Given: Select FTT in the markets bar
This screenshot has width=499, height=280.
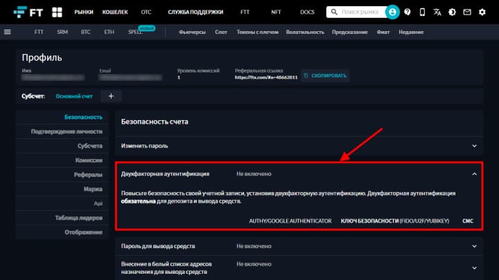Looking at the screenshot, I should coord(39,32).
